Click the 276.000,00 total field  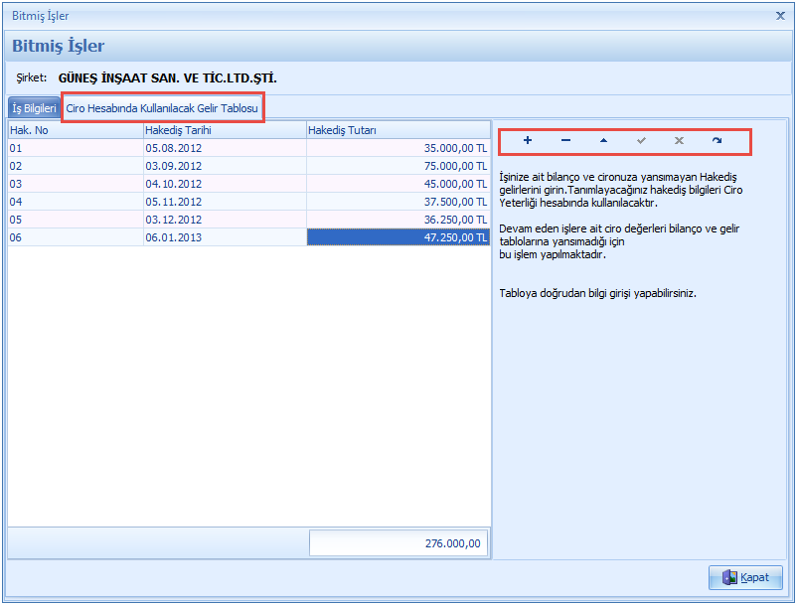point(398,543)
